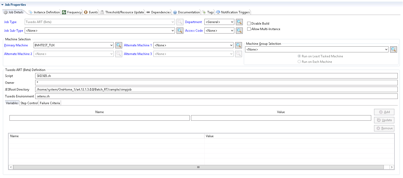Click the magnifier icon next to Access Code
The width and height of the screenshot is (403, 178).
click(x=239, y=31)
